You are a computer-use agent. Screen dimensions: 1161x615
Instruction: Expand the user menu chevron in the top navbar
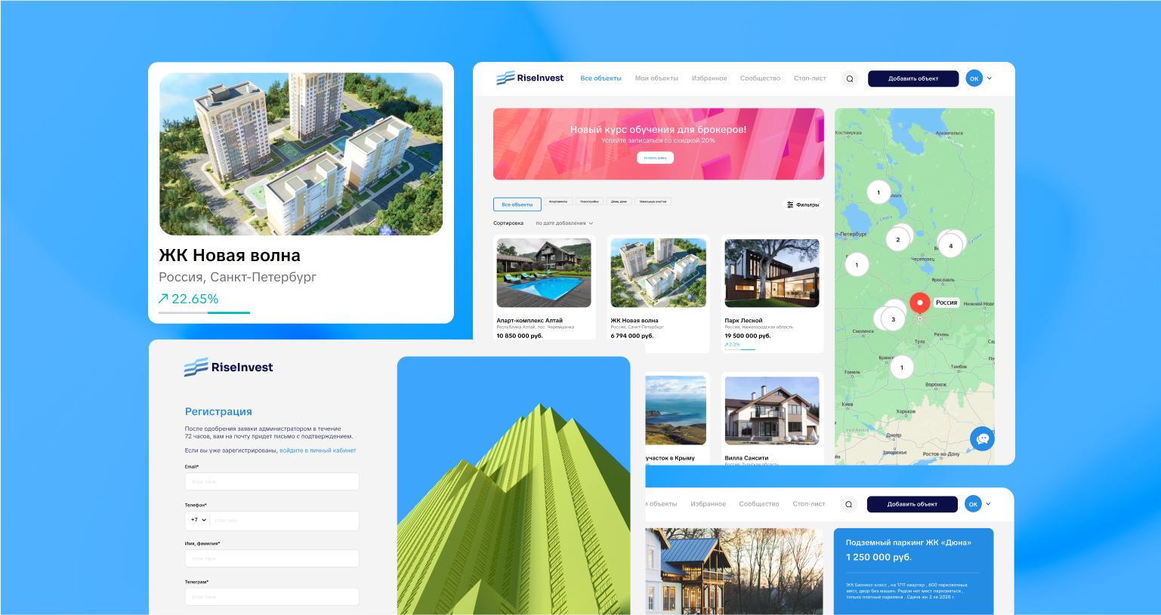990,78
